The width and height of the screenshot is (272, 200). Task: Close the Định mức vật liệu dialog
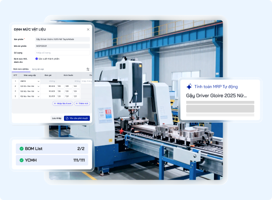[x=88, y=30]
